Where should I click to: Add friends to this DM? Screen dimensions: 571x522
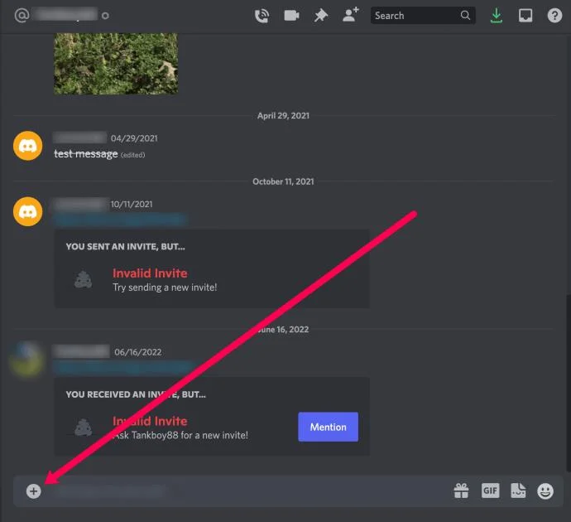pyautogui.click(x=351, y=15)
